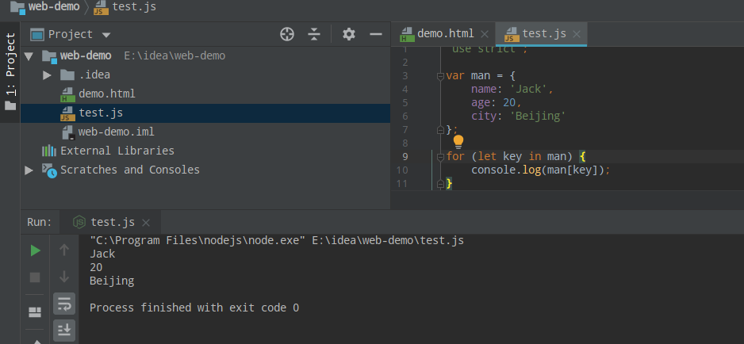Expand the .idea folder arrow
Image resolution: width=744 pixels, height=344 pixels.
(47, 75)
